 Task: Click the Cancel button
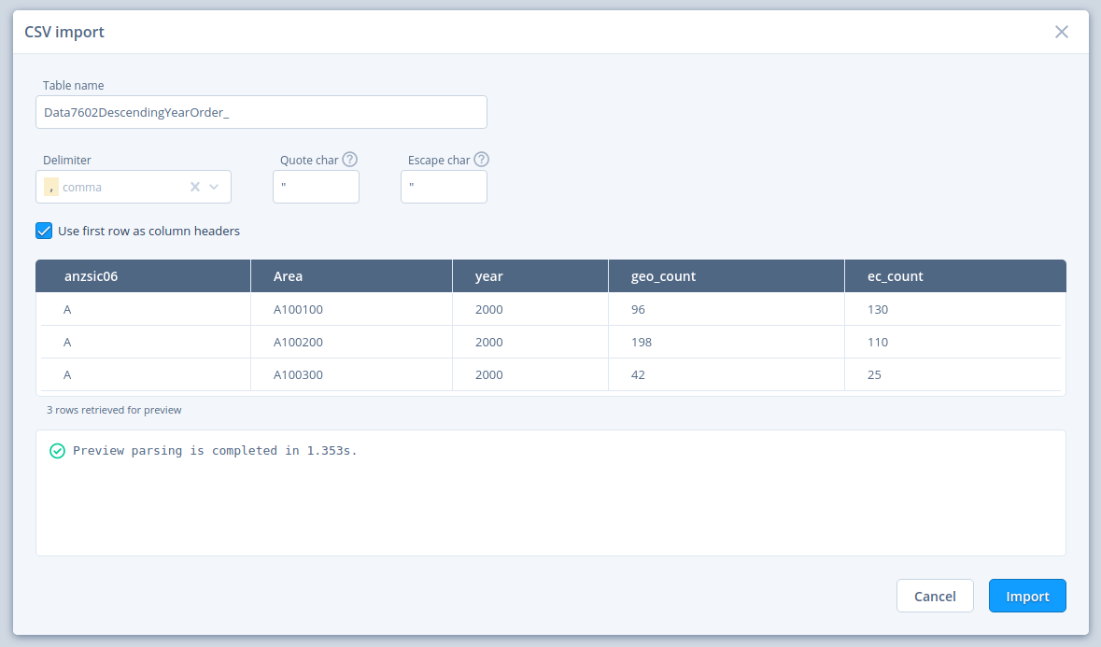934,596
